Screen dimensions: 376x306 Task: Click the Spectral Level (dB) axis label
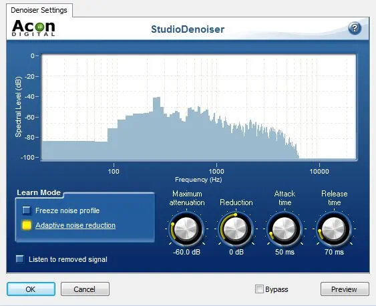coord(18,107)
